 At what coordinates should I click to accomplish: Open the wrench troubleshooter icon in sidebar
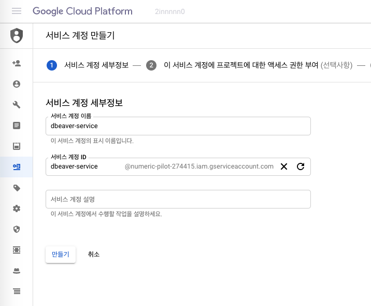click(x=17, y=105)
